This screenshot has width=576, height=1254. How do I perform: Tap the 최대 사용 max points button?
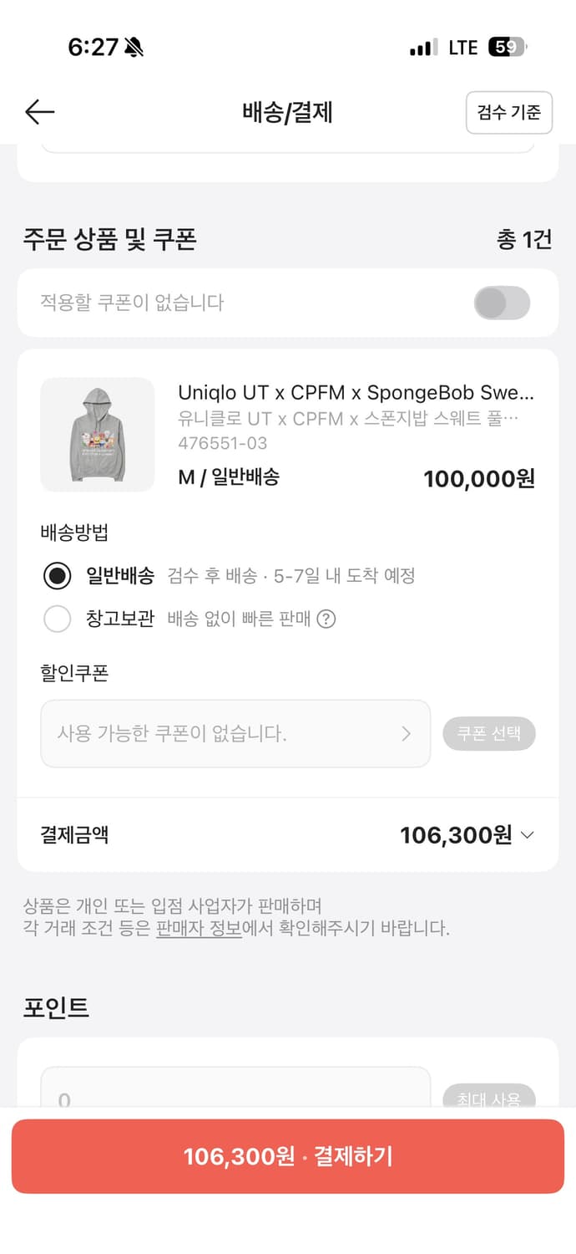[489, 1099]
